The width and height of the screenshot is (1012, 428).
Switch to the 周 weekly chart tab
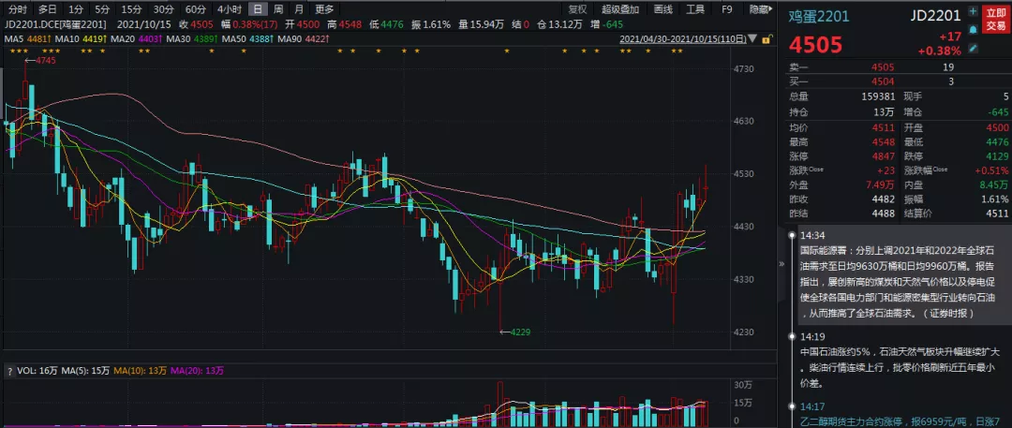point(278,8)
